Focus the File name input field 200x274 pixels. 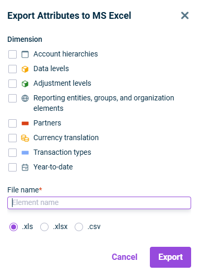pos(99,203)
